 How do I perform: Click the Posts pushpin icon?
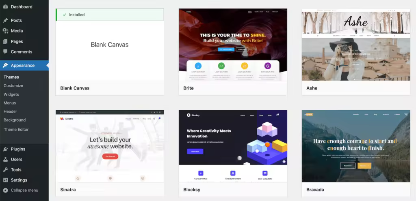[5, 20]
